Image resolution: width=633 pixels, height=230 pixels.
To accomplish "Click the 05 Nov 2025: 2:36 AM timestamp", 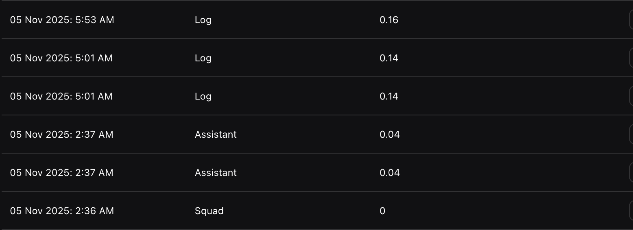I will (x=62, y=211).
